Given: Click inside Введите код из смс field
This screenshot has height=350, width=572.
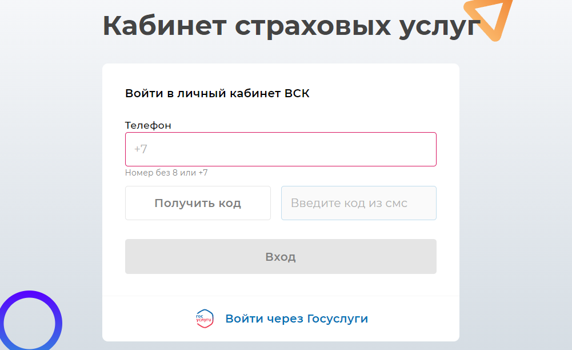Looking at the screenshot, I should point(358,203).
